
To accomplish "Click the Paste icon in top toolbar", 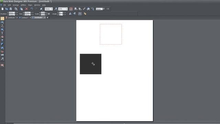I will pos(21,9).
